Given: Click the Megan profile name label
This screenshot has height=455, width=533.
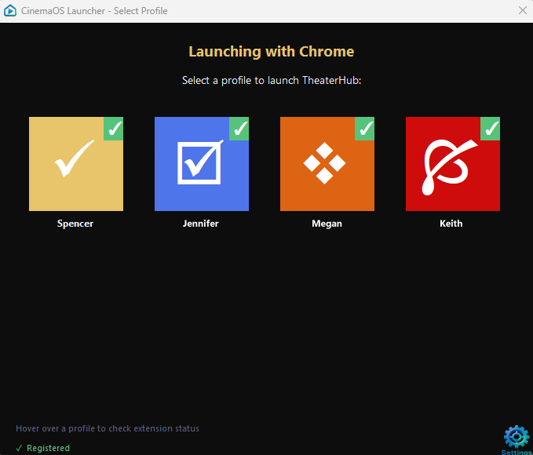Looking at the screenshot, I should pyautogui.click(x=327, y=224).
